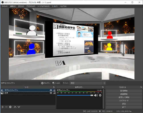Click the audio mixer vertical scrollbar

coord(104,99)
